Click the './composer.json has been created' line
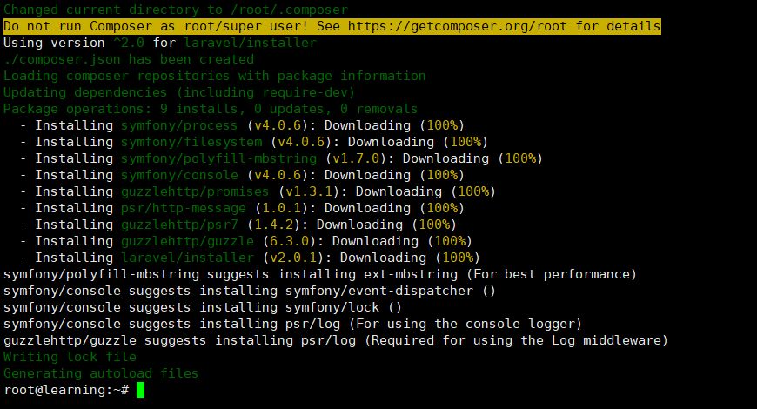The width and height of the screenshot is (757, 409). (x=129, y=59)
